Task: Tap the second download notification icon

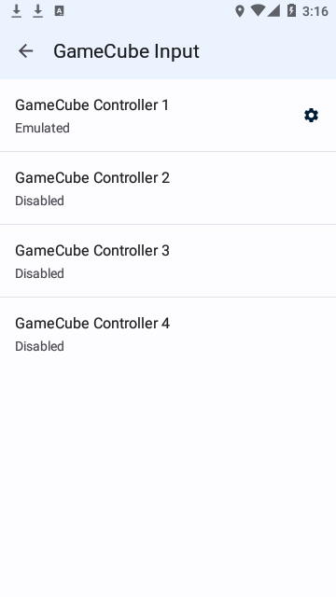Action: (37, 11)
